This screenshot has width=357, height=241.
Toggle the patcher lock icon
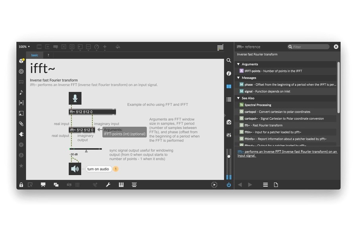(21, 185)
